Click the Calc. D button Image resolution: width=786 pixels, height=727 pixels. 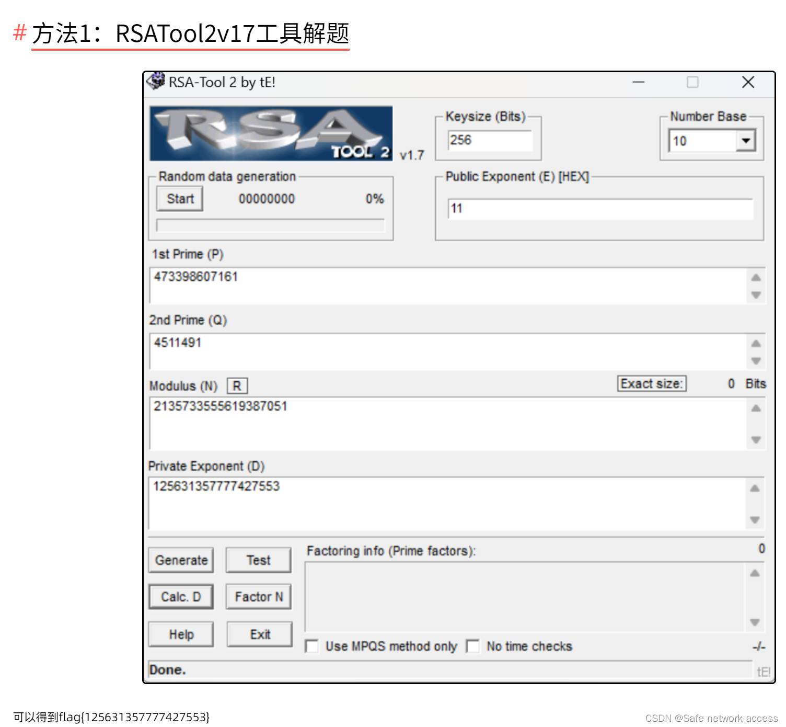point(180,596)
